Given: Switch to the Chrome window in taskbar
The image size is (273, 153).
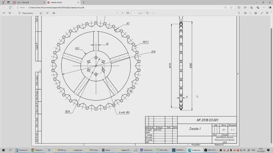Looking at the screenshot, I should point(38,150).
